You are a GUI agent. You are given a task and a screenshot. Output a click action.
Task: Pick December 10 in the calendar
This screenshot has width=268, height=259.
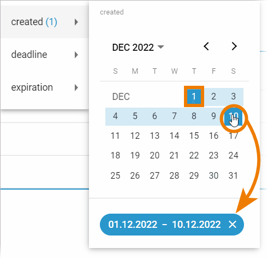[233, 116]
